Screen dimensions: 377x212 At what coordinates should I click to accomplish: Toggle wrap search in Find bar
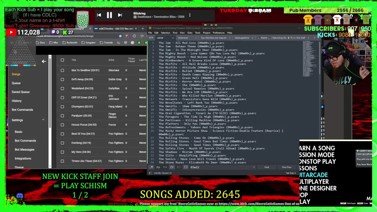tap(172, 167)
